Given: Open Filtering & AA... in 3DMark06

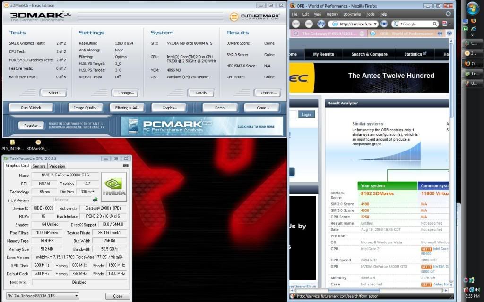Looking at the screenshot, I should click(128, 108).
